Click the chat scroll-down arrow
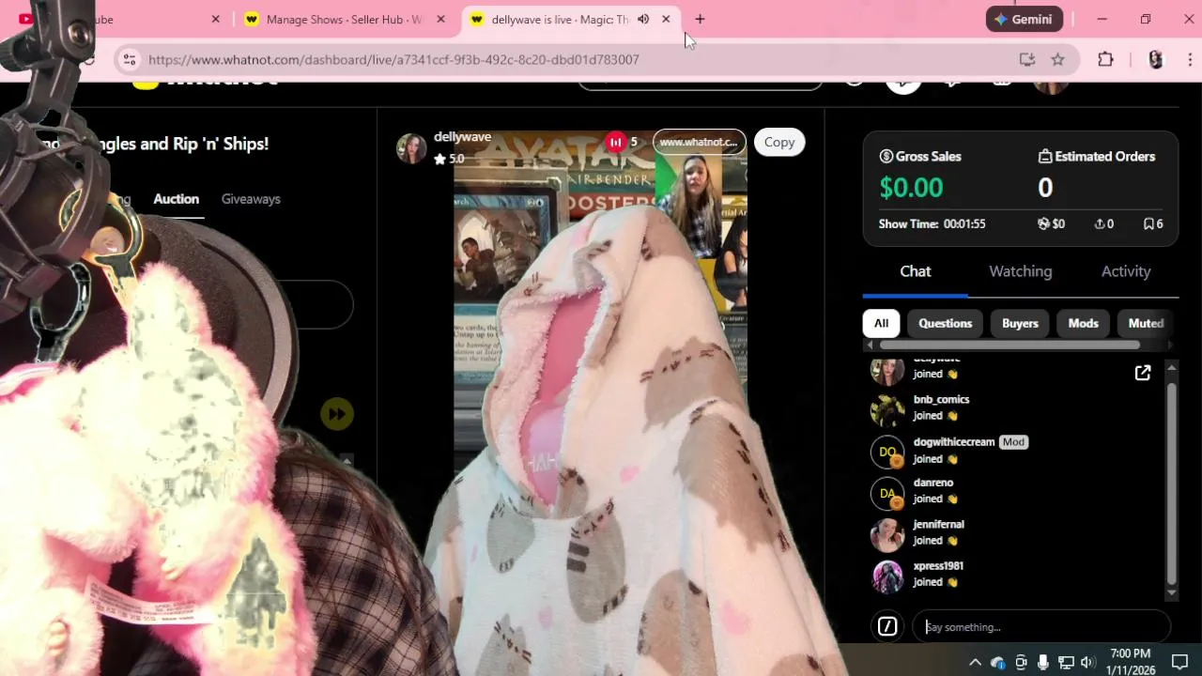This screenshot has width=1202, height=676. tap(1171, 593)
